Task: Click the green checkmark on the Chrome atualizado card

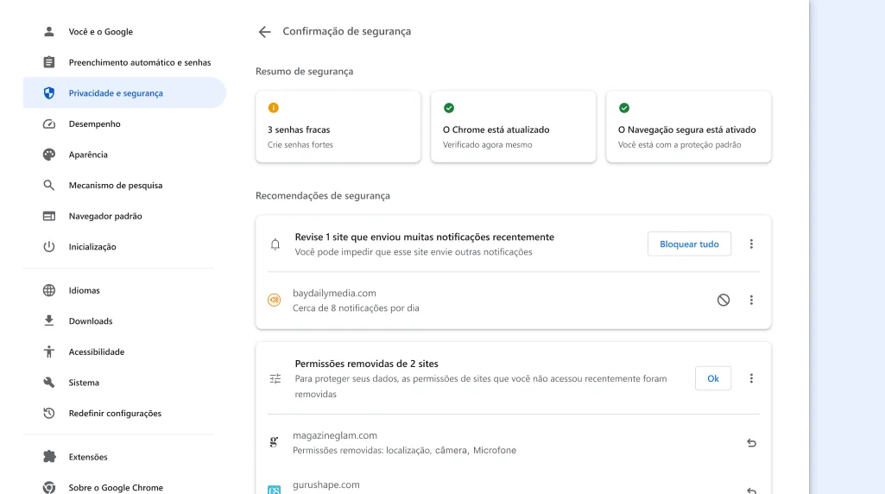Action: (x=449, y=108)
